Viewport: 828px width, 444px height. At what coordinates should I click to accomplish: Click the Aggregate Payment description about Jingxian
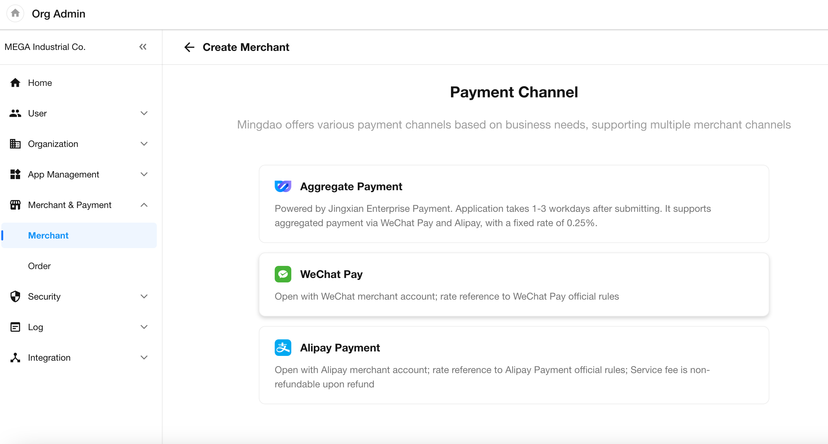tap(492, 216)
